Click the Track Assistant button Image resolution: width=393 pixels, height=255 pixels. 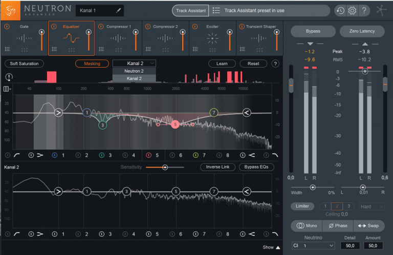(x=190, y=10)
